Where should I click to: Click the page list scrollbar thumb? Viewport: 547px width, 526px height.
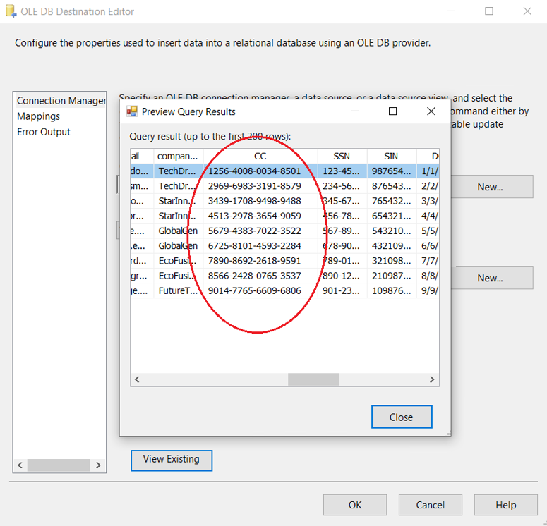pos(59,465)
